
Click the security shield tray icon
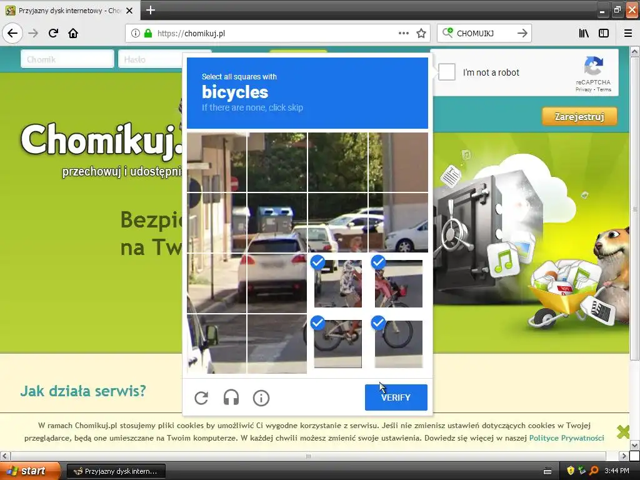click(x=571, y=471)
